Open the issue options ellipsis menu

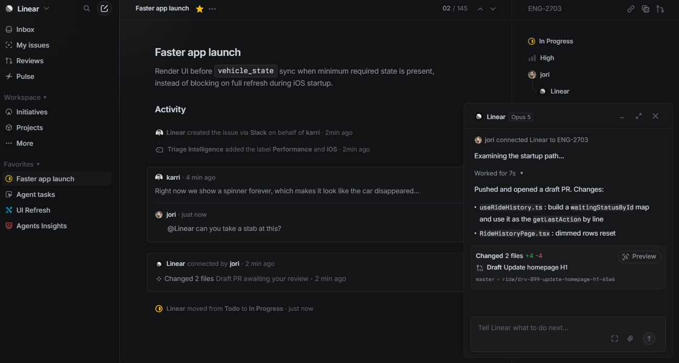click(212, 9)
